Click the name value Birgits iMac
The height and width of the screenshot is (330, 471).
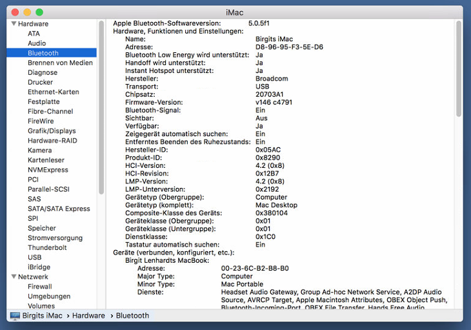[x=274, y=39]
